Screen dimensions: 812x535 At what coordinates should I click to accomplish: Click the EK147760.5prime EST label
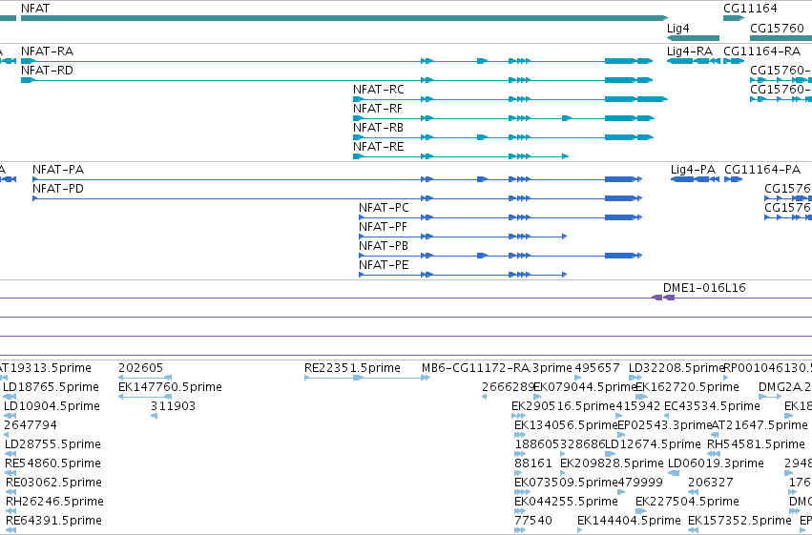[x=171, y=387]
